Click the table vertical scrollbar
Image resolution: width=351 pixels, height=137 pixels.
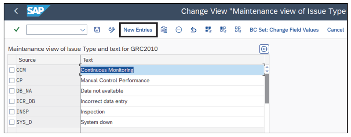pyautogui.click(x=267, y=87)
